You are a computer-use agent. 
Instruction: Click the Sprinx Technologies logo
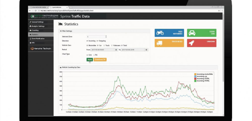click(x=45, y=16)
